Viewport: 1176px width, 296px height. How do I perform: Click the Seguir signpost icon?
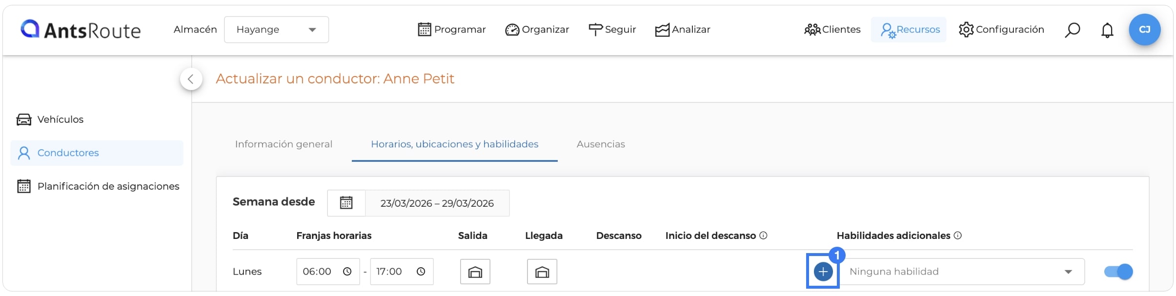pos(595,30)
